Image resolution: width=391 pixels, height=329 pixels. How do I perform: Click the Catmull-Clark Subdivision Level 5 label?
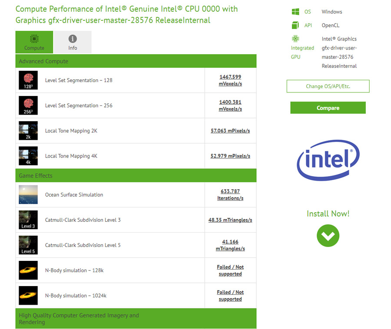(83, 245)
